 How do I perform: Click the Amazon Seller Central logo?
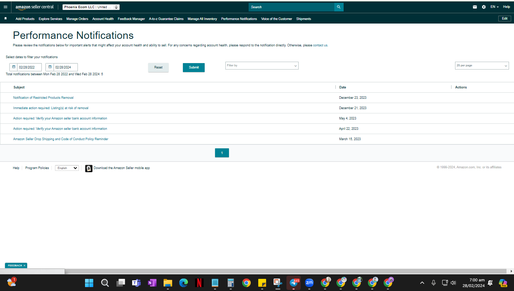[x=35, y=7]
